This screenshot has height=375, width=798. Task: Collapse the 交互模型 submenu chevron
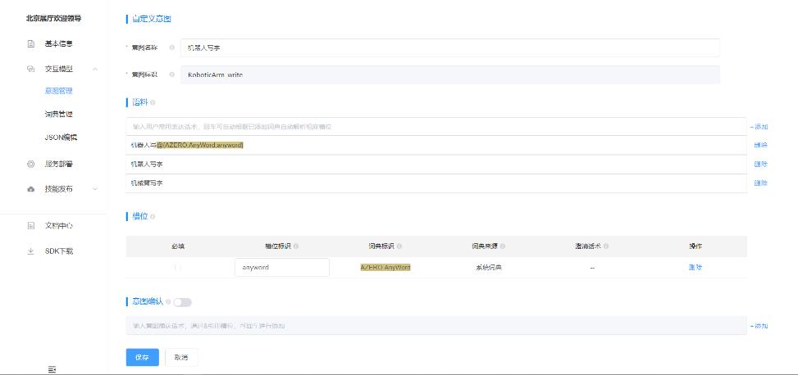click(x=95, y=69)
